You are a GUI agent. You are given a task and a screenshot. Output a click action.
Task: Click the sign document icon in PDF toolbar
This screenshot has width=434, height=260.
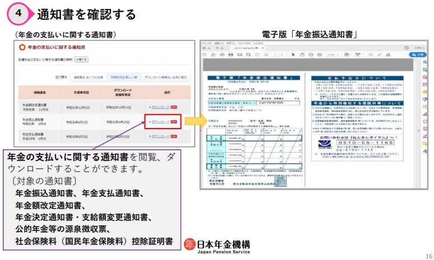[x=389, y=55]
